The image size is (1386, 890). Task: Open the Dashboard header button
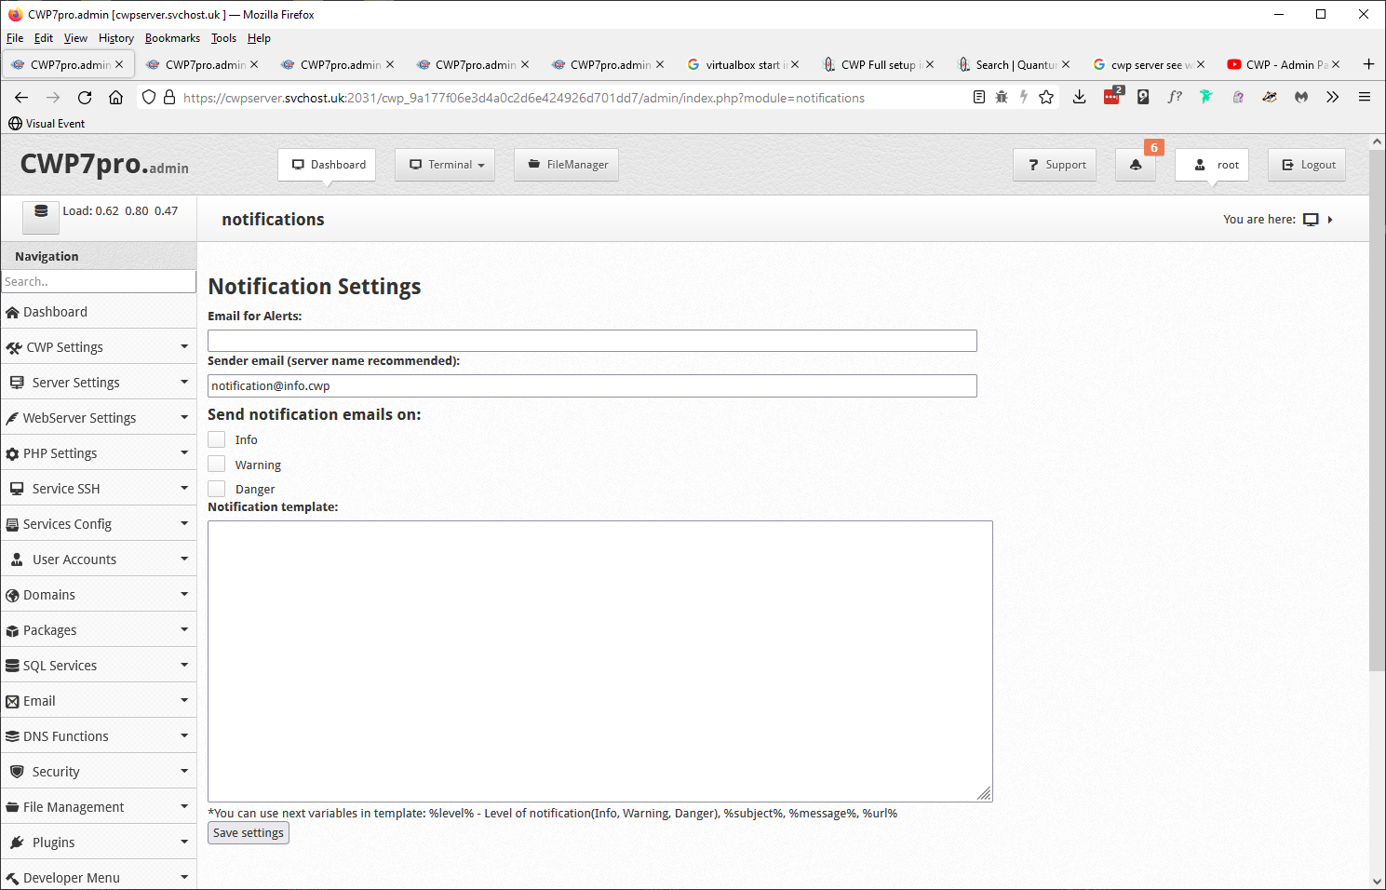[327, 165]
